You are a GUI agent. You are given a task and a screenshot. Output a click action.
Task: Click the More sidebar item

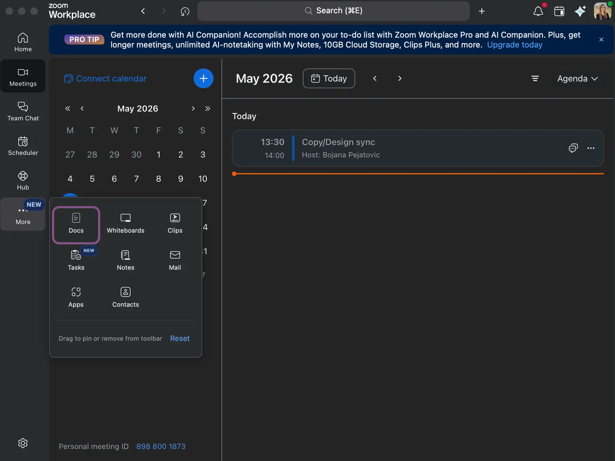23,214
